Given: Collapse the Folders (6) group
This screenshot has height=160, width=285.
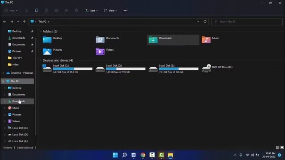Looking at the screenshot, I should [x=41, y=32].
